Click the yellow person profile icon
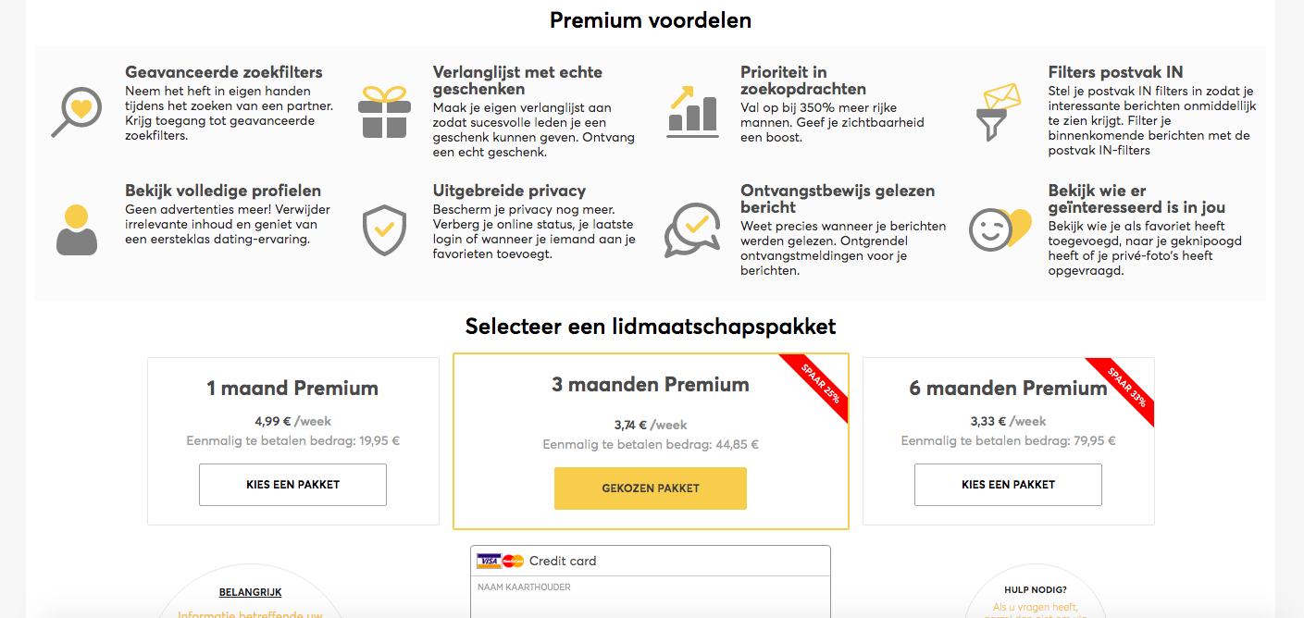The image size is (1304, 618). click(x=76, y=229)
